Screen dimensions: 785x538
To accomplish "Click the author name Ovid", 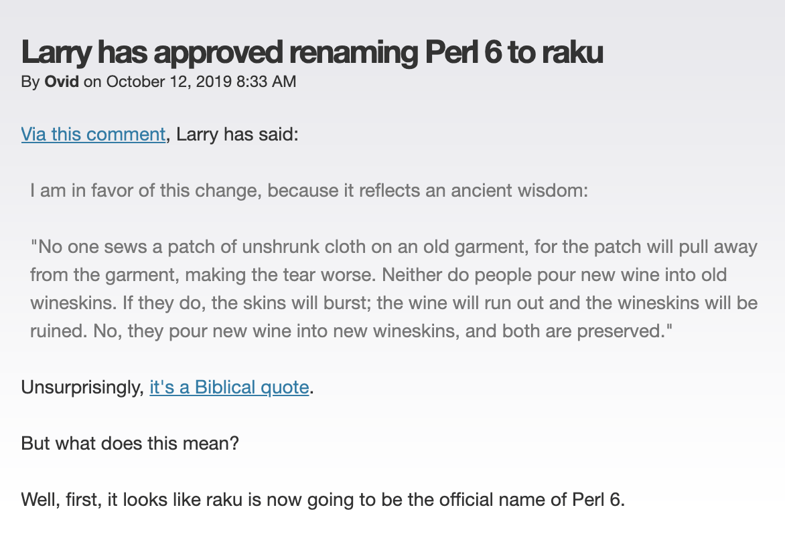I will [x=62, y=82].
